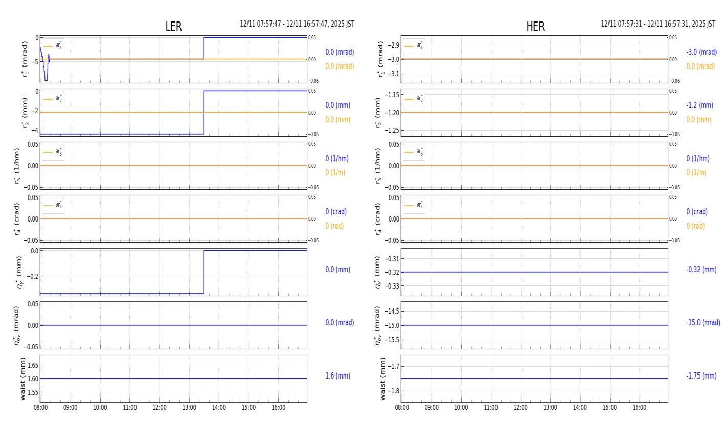Click the ∂r4* legend in HER plot
Viewport: 722px width, 442px height.
tap(414, 206)
